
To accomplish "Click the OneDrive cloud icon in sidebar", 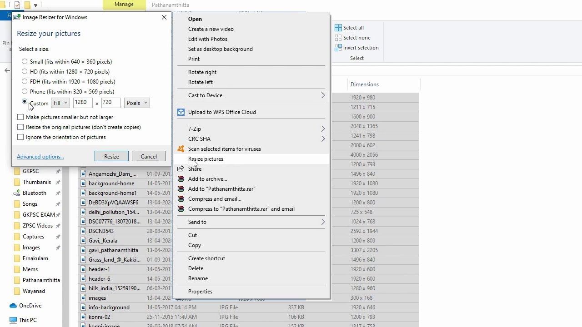I will point(13,306).
